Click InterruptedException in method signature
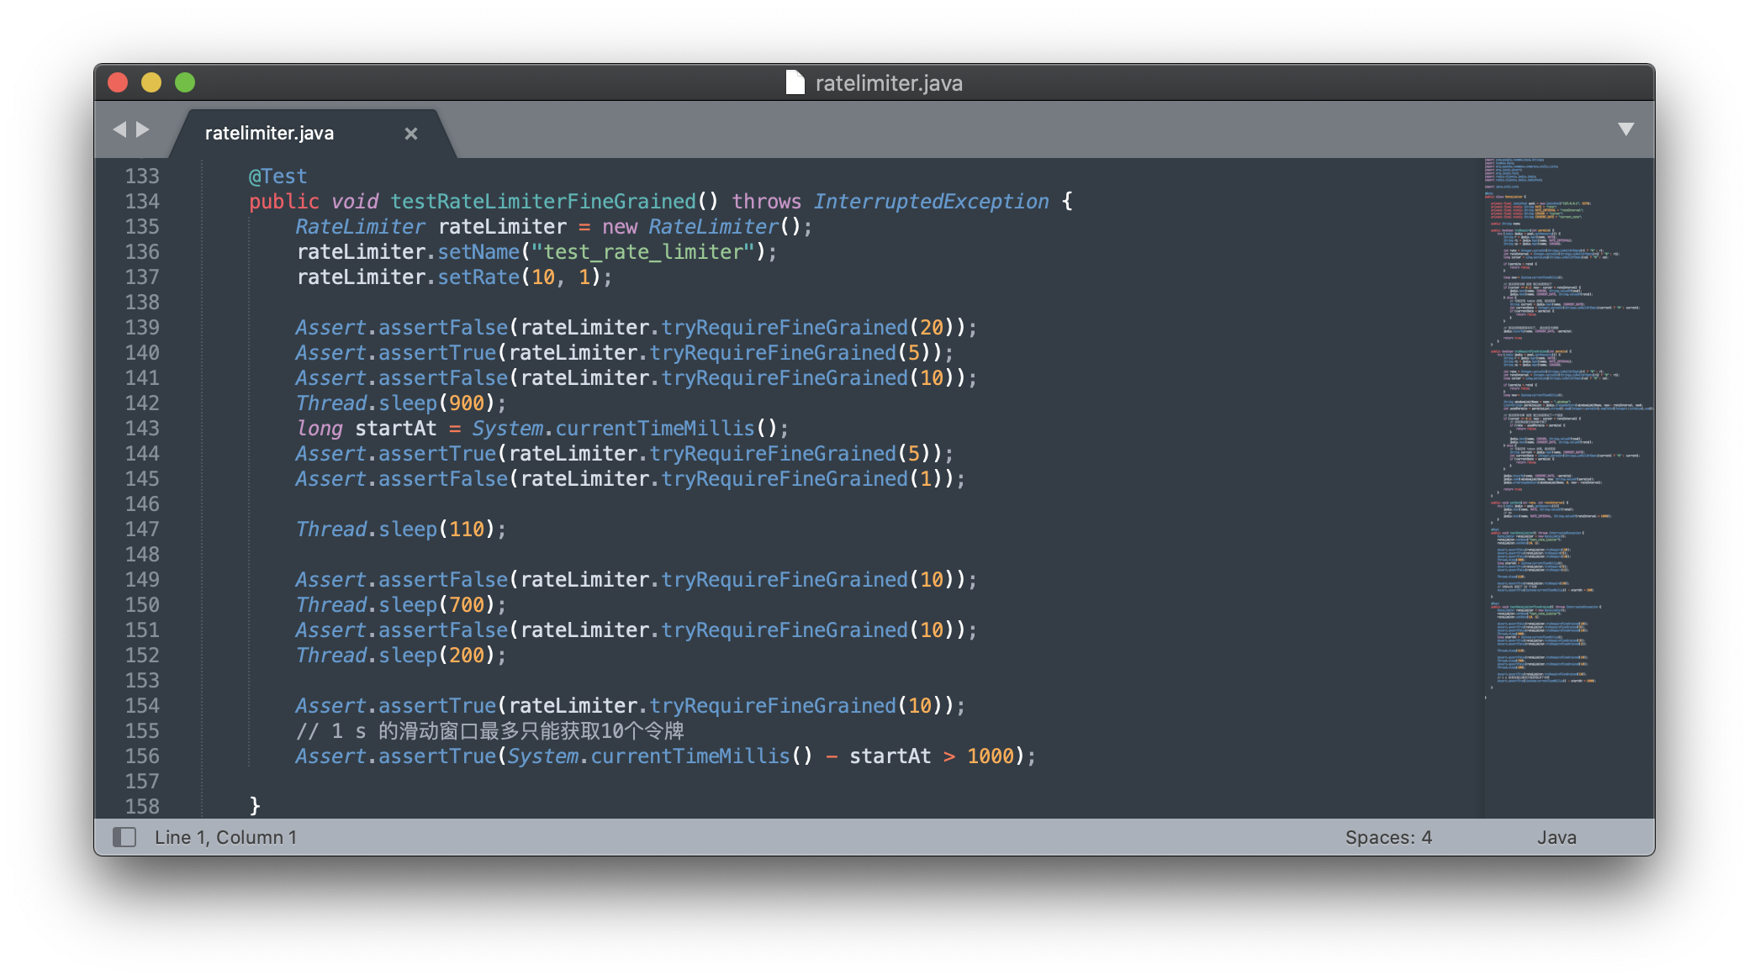Viewport: 1749px width, 980px height. 931,202
